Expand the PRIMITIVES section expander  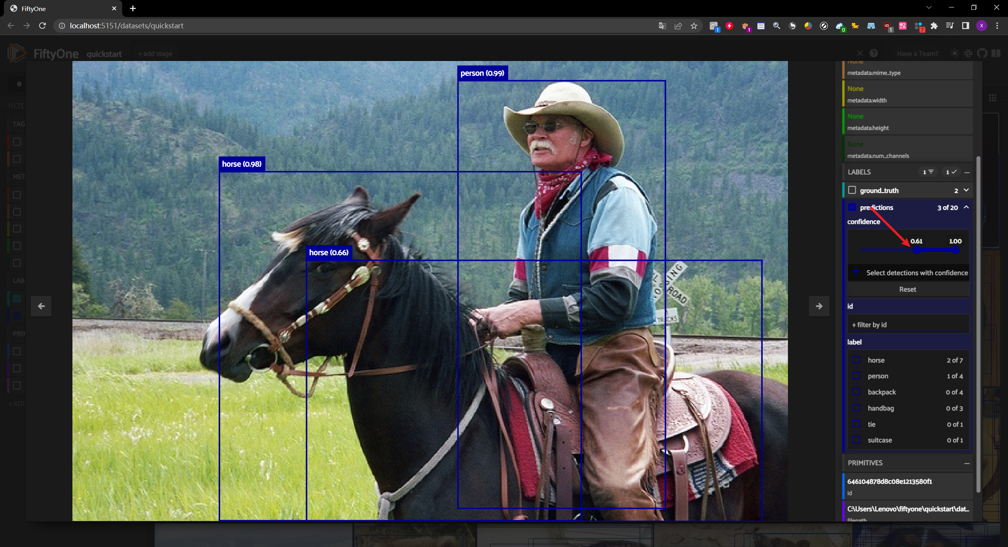click(968, 463)
